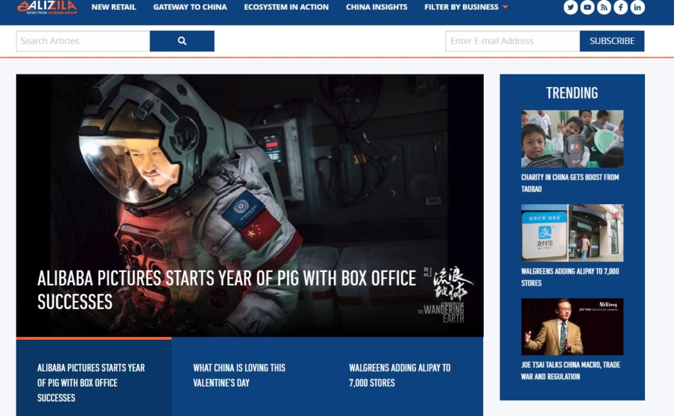Select the Walgreens Adding Alipay slide tab
The width and height of the screenshot is (674, 416).
pyautogui.click(x=405, y=375)
